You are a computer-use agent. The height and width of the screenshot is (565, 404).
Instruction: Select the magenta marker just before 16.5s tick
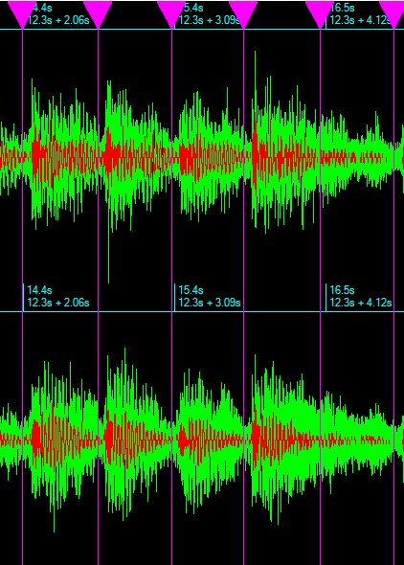pyautogui.click(x=320, y=13)
